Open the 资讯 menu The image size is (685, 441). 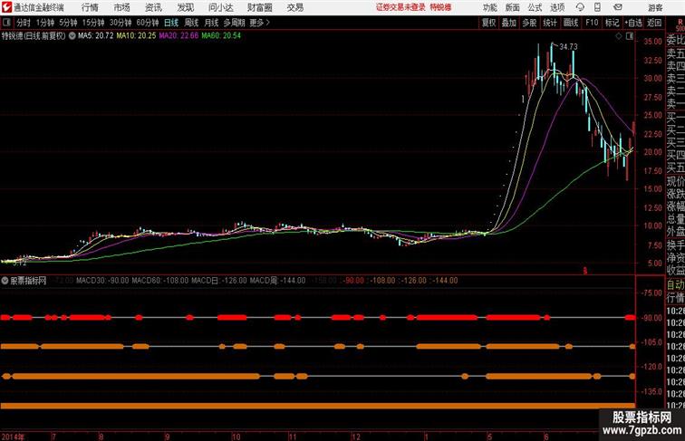point(153,7)
